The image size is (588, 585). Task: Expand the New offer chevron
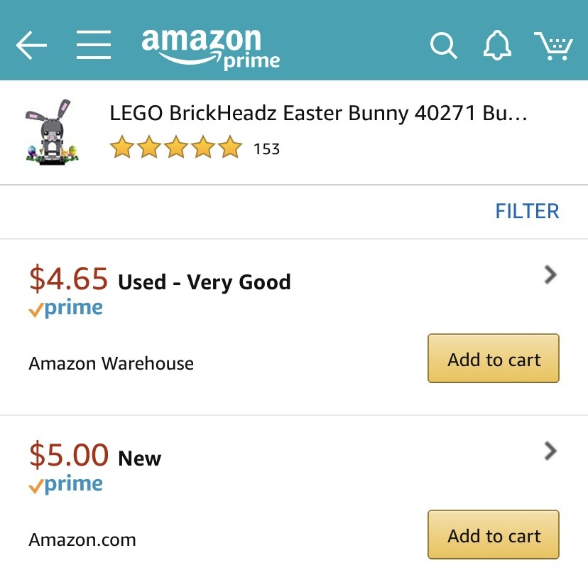point(550,451)
